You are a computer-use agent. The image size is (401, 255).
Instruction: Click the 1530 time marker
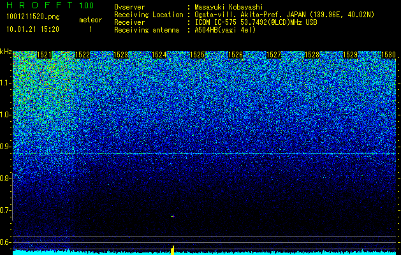tap(388, 55)
